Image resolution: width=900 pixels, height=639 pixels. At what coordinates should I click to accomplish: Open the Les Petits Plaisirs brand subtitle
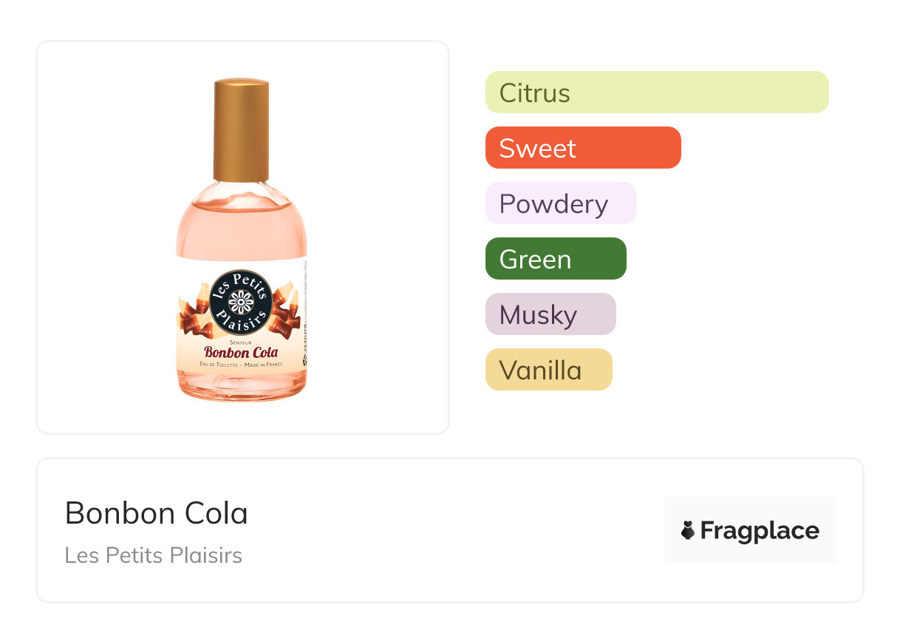pos(153,555)
